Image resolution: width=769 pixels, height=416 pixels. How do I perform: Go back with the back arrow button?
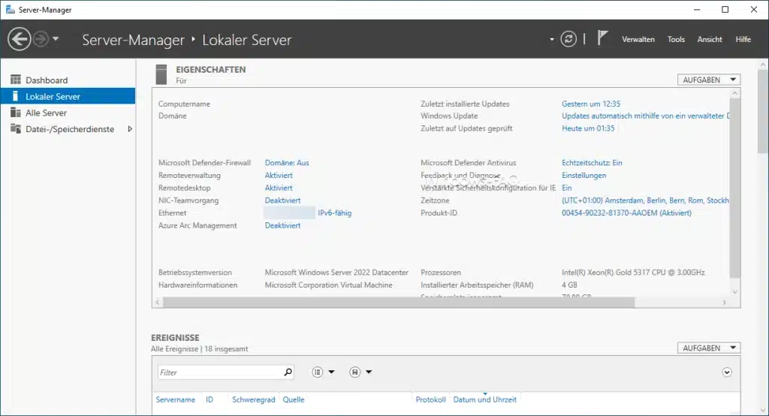[20, 39]
